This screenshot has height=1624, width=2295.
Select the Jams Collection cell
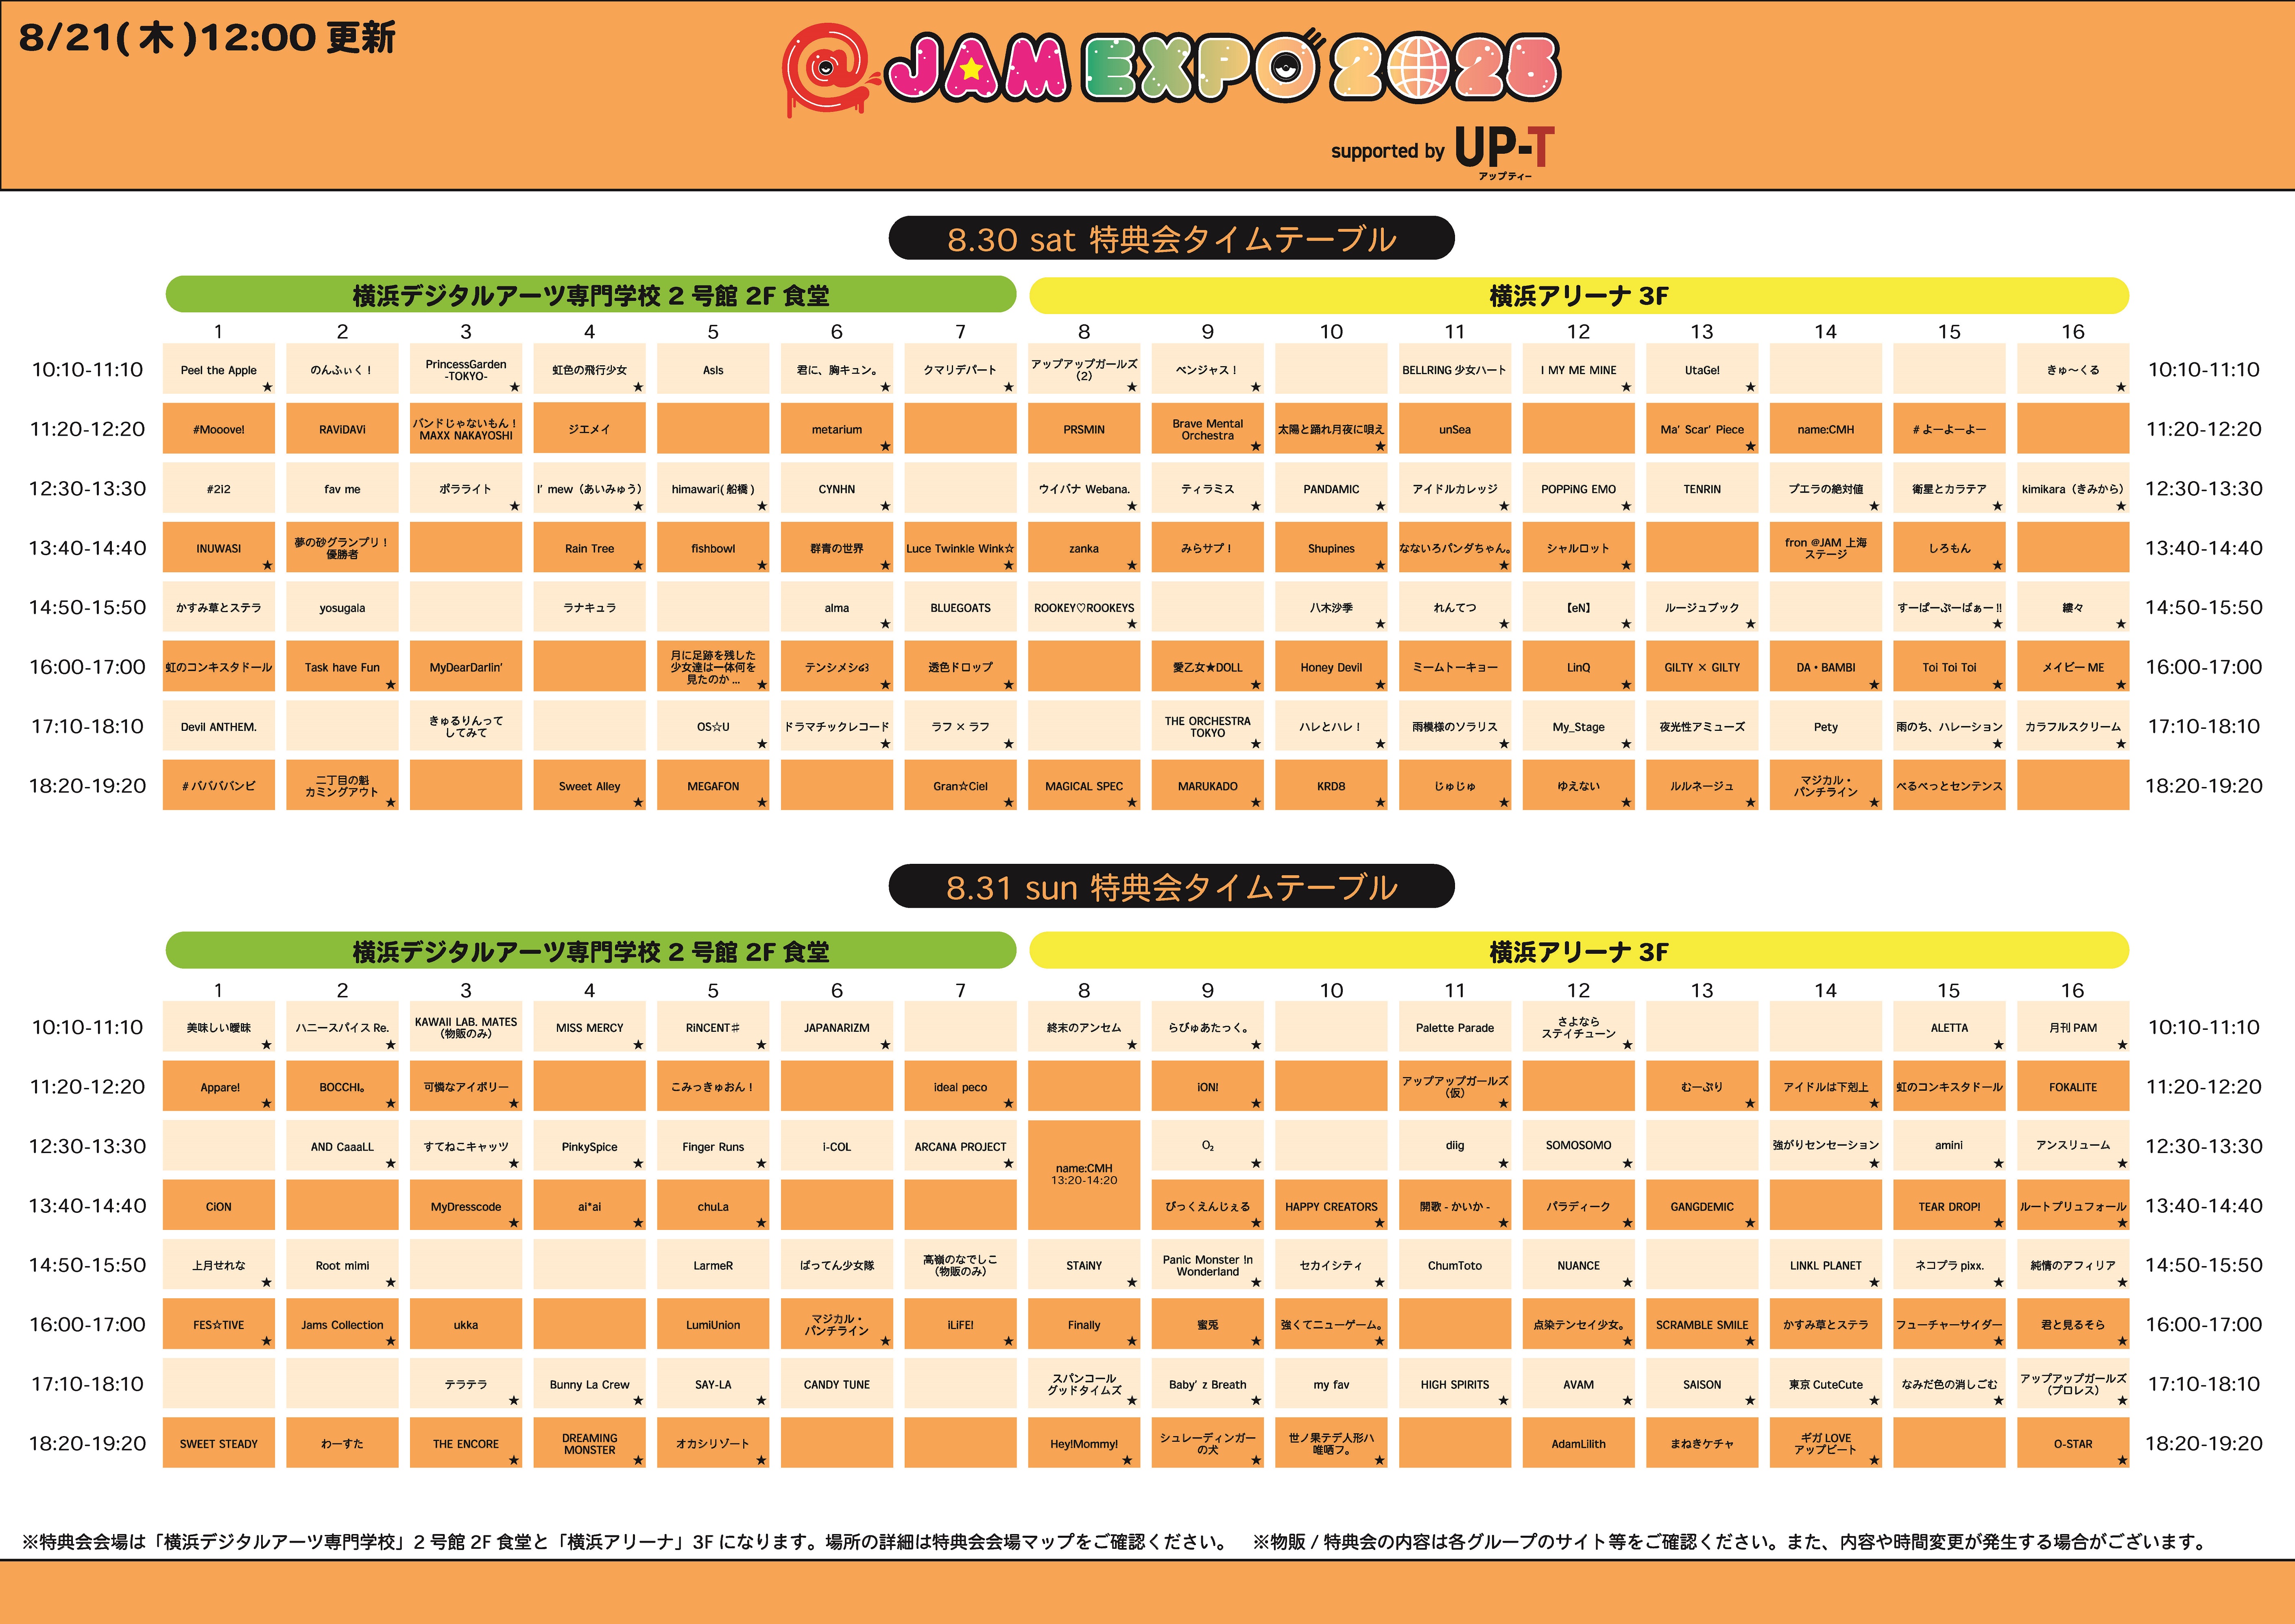click(342, 1324)
